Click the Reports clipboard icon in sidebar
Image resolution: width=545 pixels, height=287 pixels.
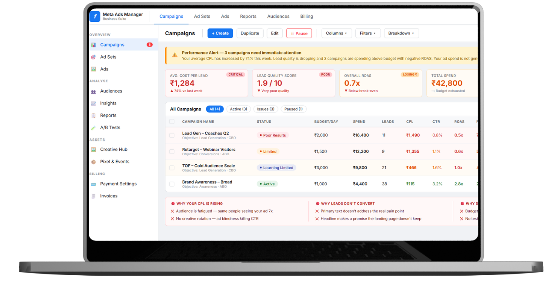[x=93, y=116]
